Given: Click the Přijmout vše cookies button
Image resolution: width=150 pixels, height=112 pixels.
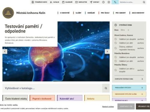Looking at the screenshot, I should 143,106.
